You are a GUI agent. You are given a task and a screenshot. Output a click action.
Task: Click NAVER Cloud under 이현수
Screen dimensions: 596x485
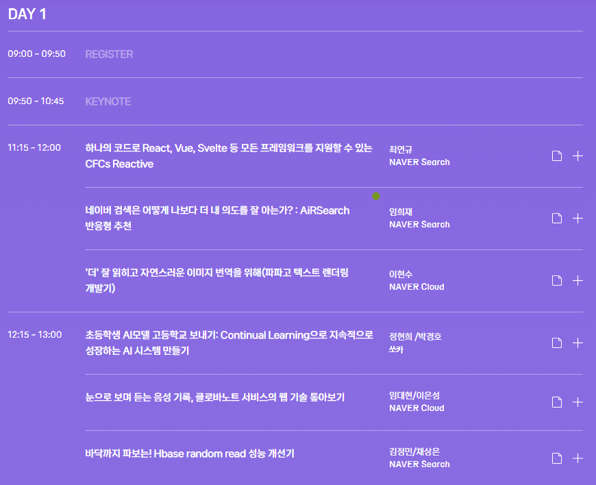pyautogui.click(x=417, y=287)
